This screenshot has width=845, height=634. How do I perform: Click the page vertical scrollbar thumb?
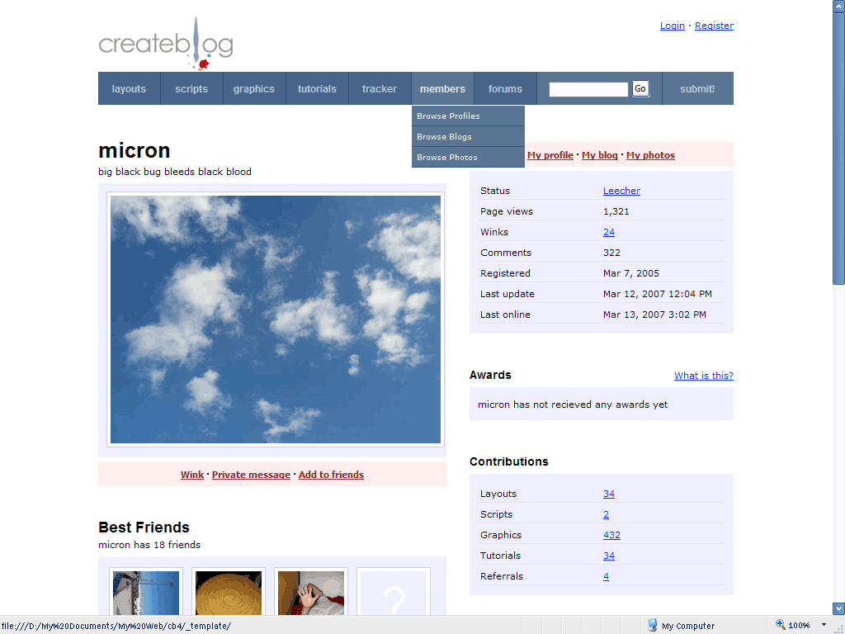(x=838, y=147)
